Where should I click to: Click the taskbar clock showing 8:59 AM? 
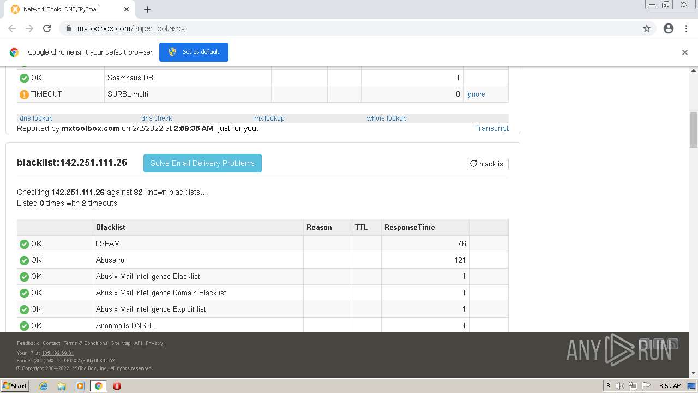click(670, 386)
